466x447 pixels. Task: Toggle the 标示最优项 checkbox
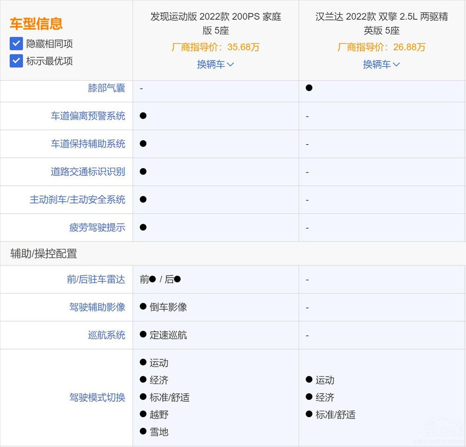(16, 61)
